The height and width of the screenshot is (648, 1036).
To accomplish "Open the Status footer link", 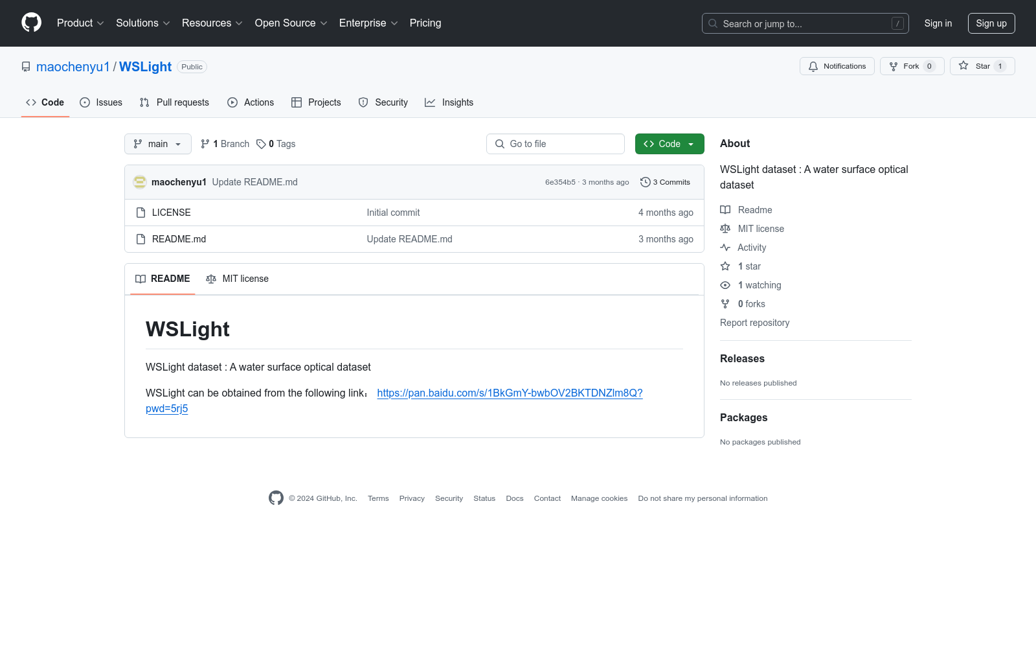I will click(x=484, y=498).
